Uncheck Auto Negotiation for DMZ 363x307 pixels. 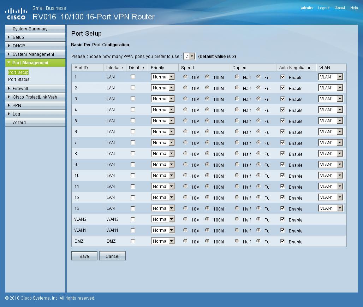click(x=282, y=241)
